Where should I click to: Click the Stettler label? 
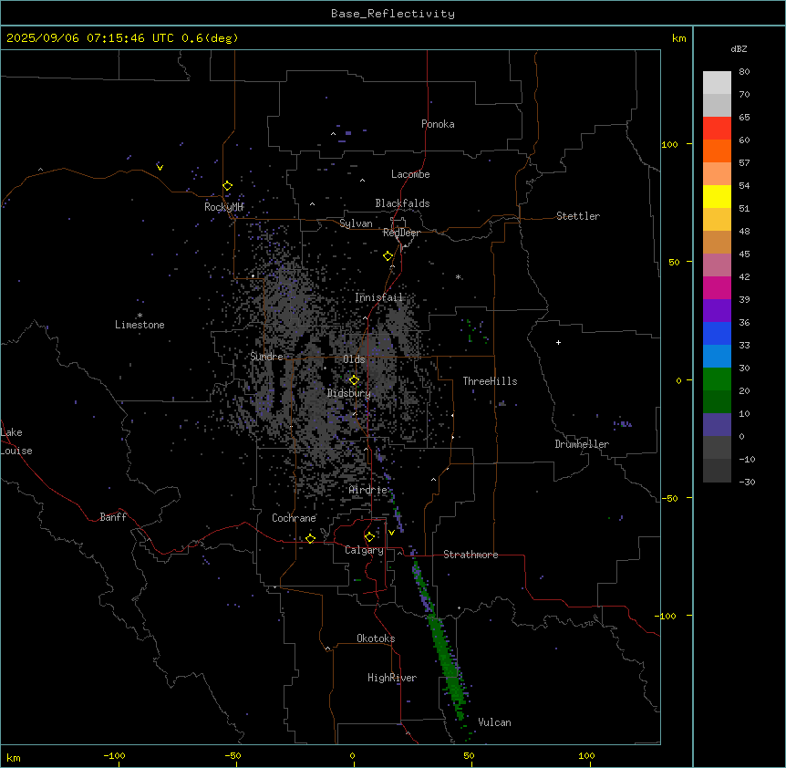click(x=578, y=216)
